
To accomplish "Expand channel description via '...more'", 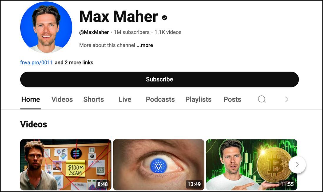I will pos(145,45).
